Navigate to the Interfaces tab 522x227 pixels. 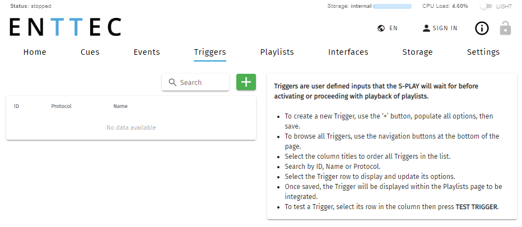point(348,52)
